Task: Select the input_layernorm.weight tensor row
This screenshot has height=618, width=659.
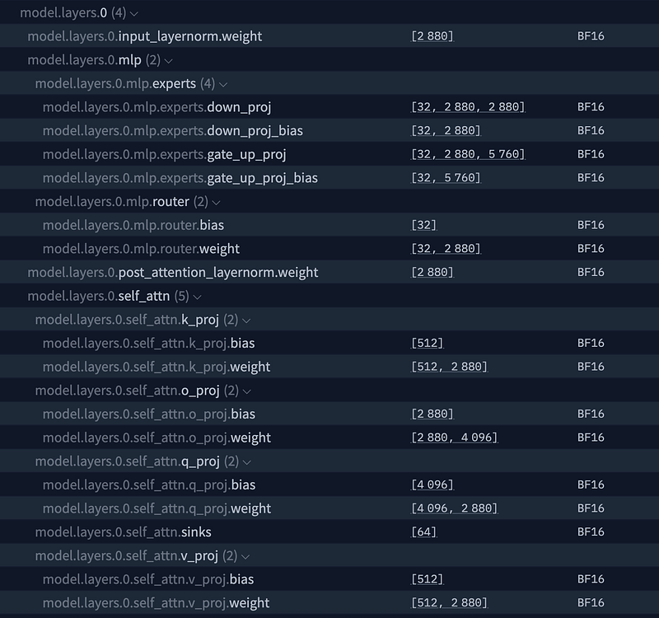Action: click(x=329, y=35)
